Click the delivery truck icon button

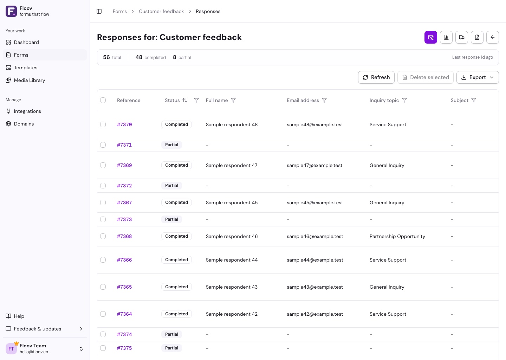click(x=462, y=37)
